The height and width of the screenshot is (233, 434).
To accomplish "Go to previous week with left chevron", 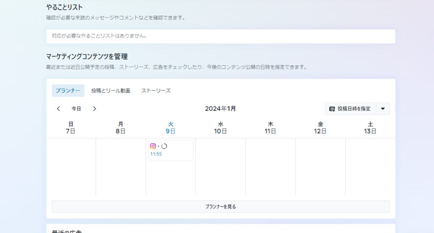I will pos(58,109).
